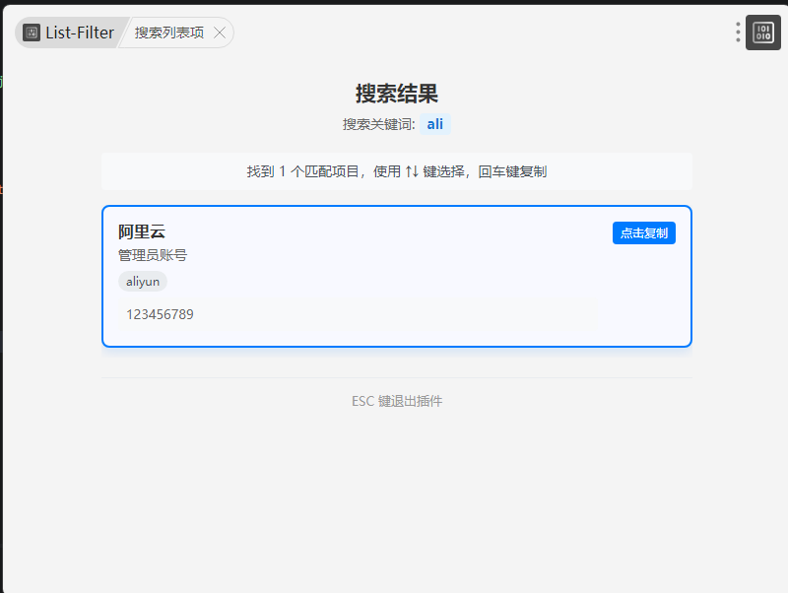Click the List-Filter plugin icon
This screenshot has width=788, height=593.
point(32,33)
